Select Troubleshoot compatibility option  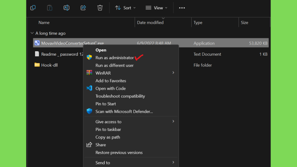tap(120, 96)
